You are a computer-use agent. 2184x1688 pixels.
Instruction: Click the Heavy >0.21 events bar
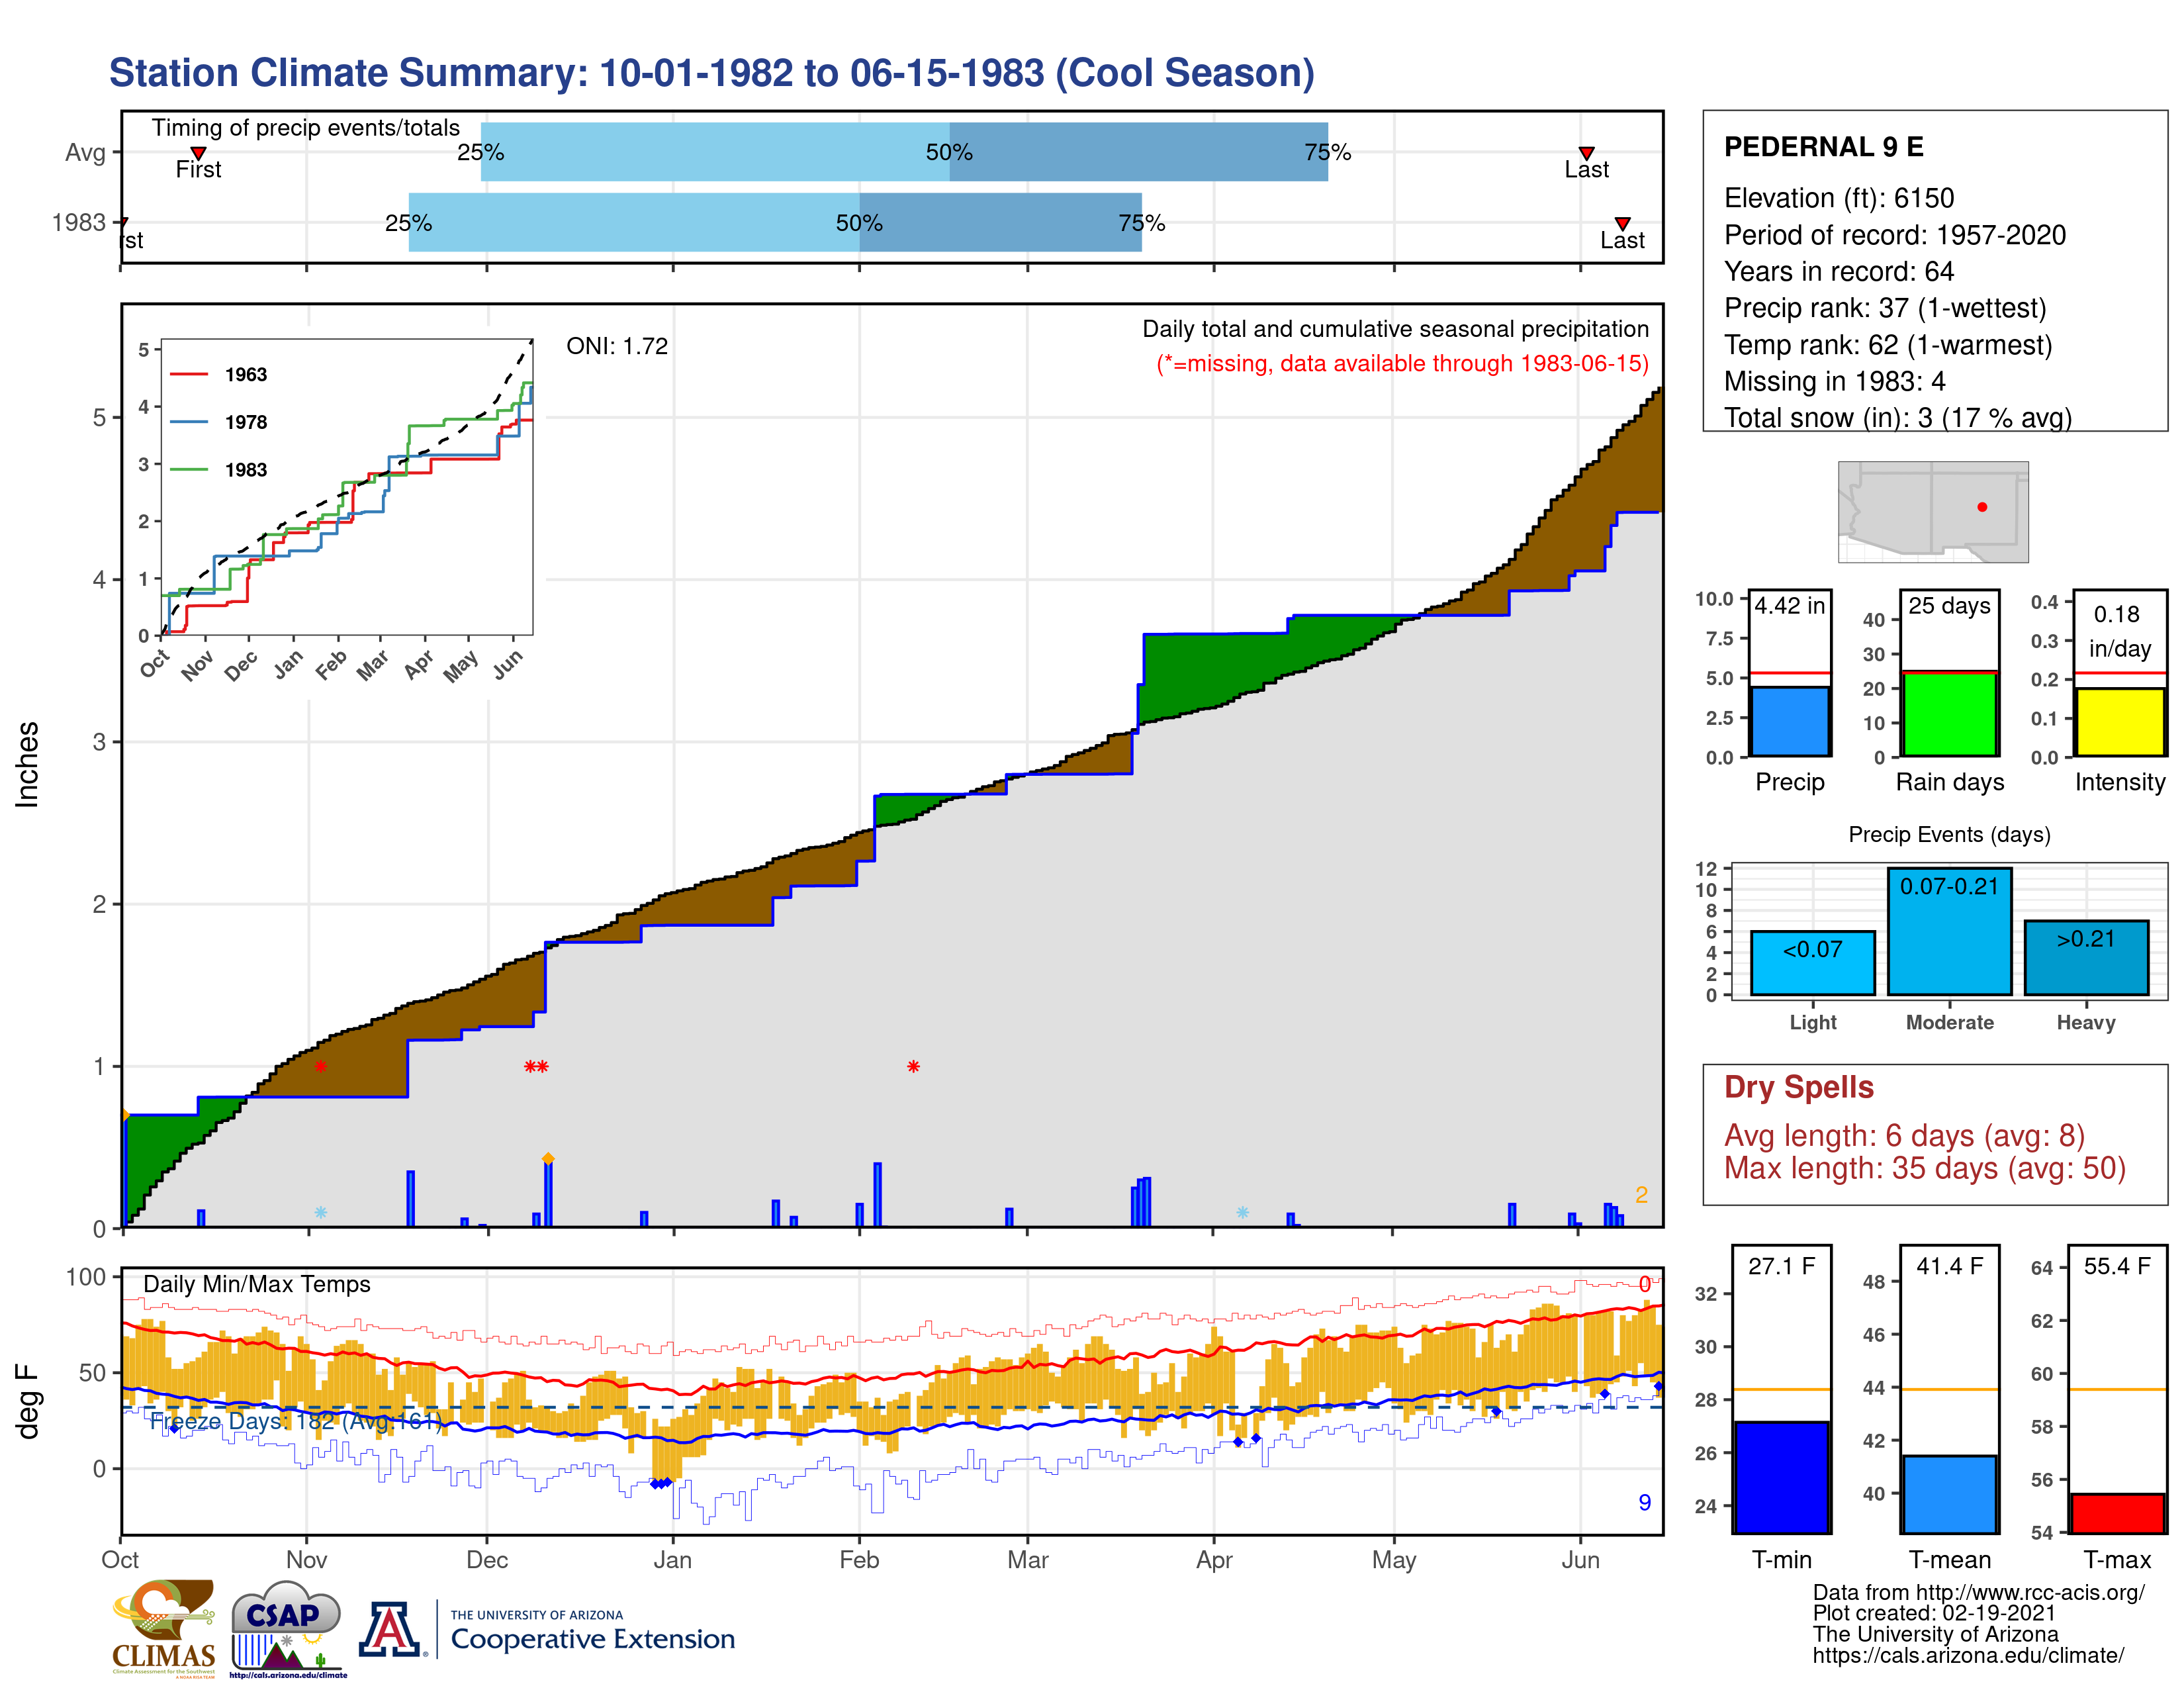(2086, 958)
